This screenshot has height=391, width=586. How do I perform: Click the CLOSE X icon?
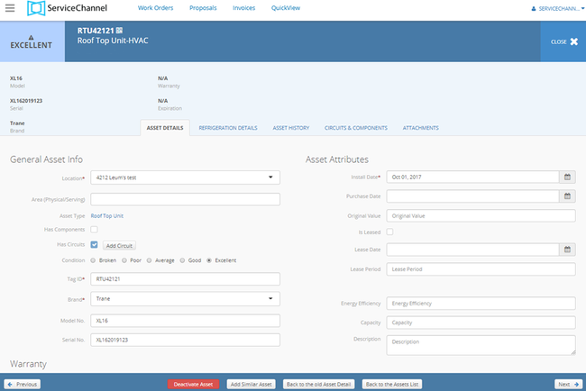coord(574,41)
